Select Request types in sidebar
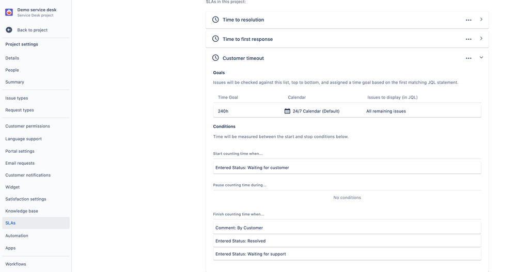Screen dimensions: 516x272 point(20,110)
